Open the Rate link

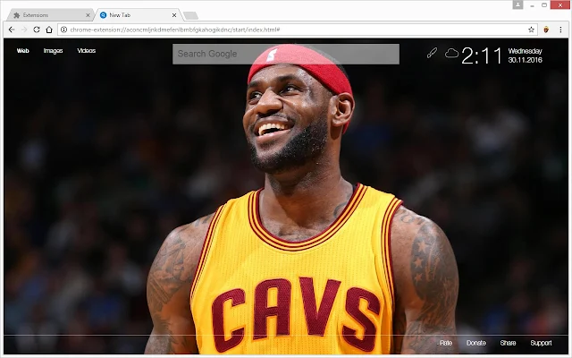click(446, 343)
